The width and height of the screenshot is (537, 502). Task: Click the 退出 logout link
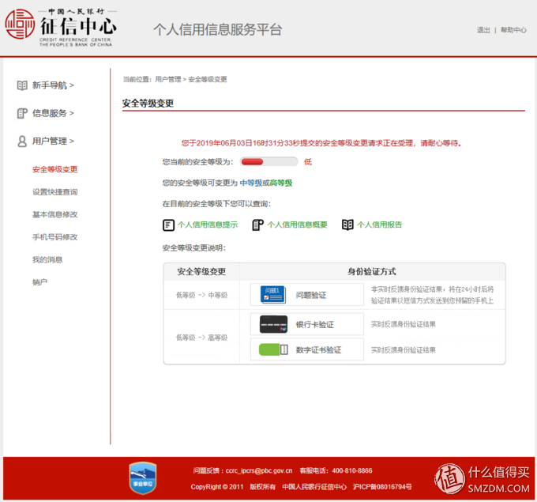tap(483, 30)
